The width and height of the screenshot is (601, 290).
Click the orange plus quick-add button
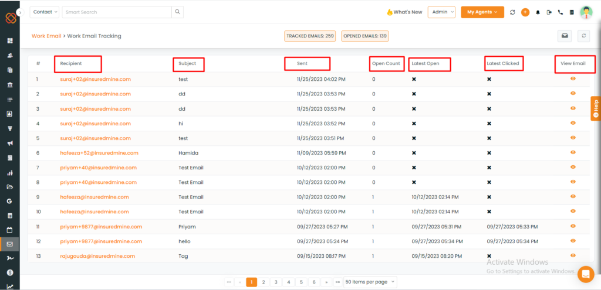(525, 12)
